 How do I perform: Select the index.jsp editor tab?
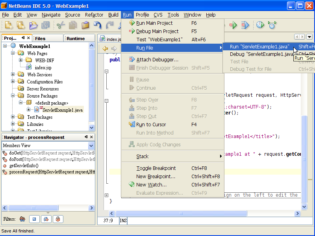coord(110,39)
